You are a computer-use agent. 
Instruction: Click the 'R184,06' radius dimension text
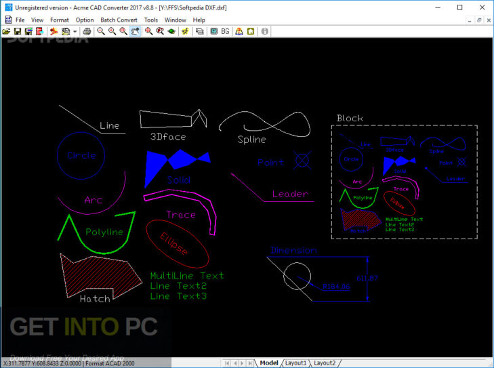336,287
